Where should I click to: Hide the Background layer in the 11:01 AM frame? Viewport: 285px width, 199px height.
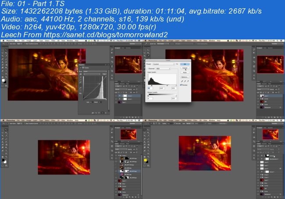point(258,194)
